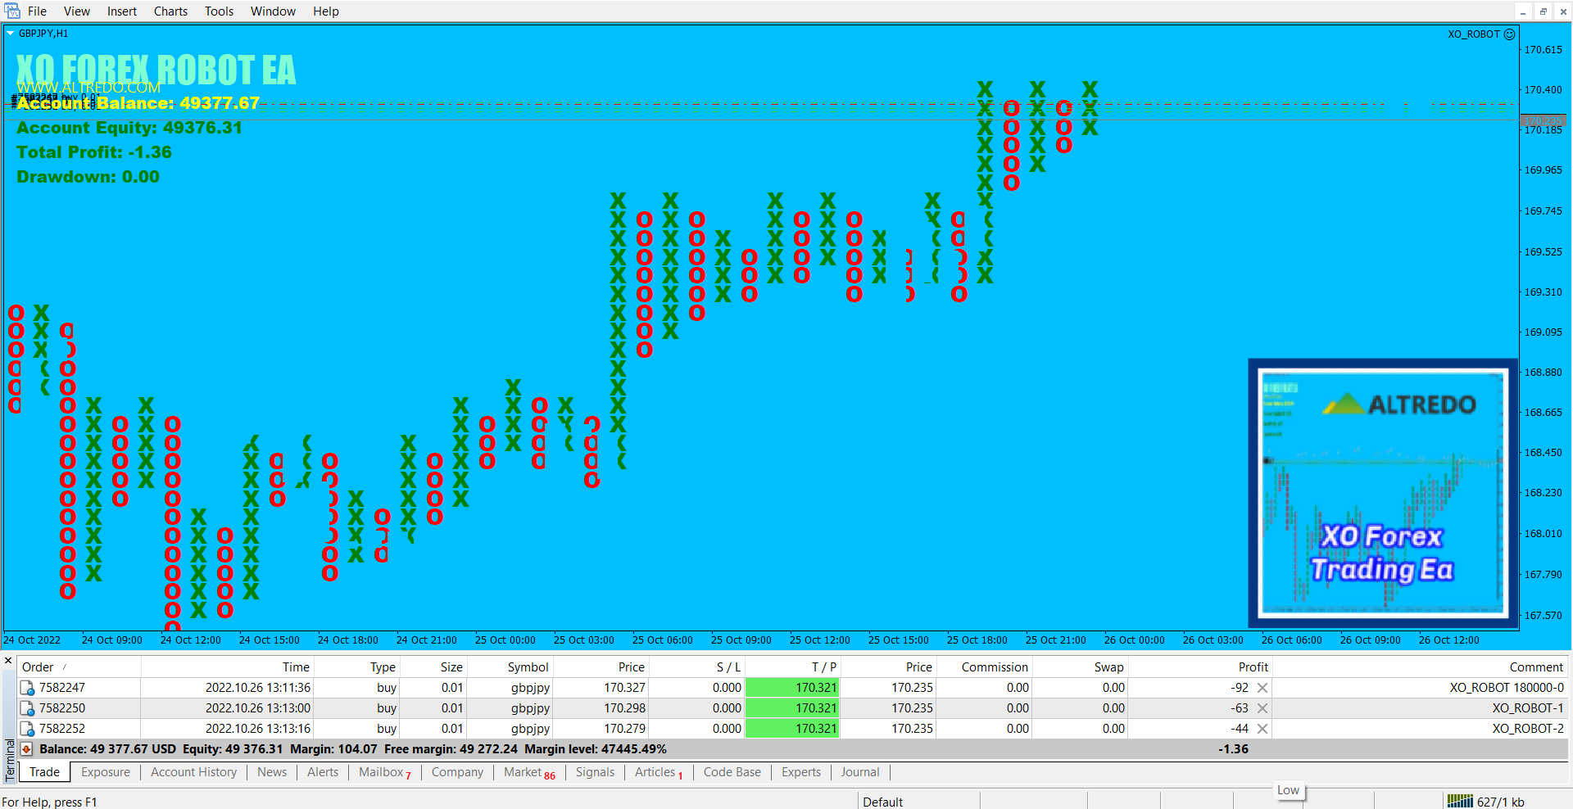Close order 7582247 with its X button

pyautogui.click(x=1262, y=688)
